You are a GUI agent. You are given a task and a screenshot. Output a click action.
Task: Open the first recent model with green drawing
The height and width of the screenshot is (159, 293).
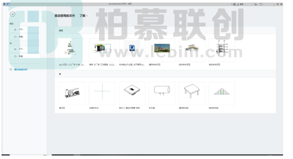(72, 50)
